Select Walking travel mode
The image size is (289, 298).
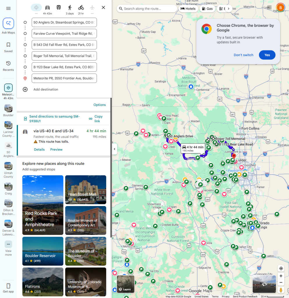[70, 8]
